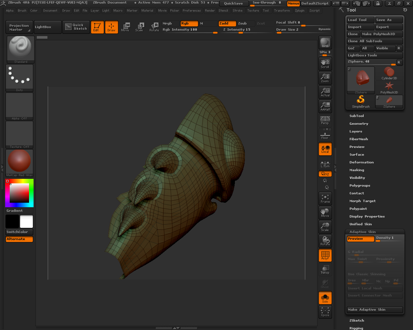Screen dimensions: 413x330
Task: Toggle the Floor grid
Action: (325, 134)
